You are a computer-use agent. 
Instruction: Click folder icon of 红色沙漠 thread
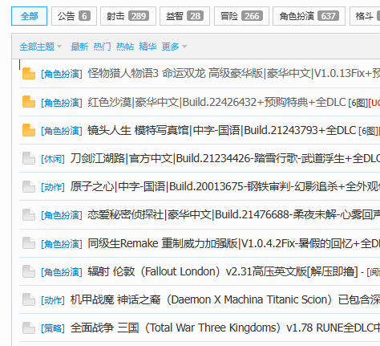click(x=29, y=102)
